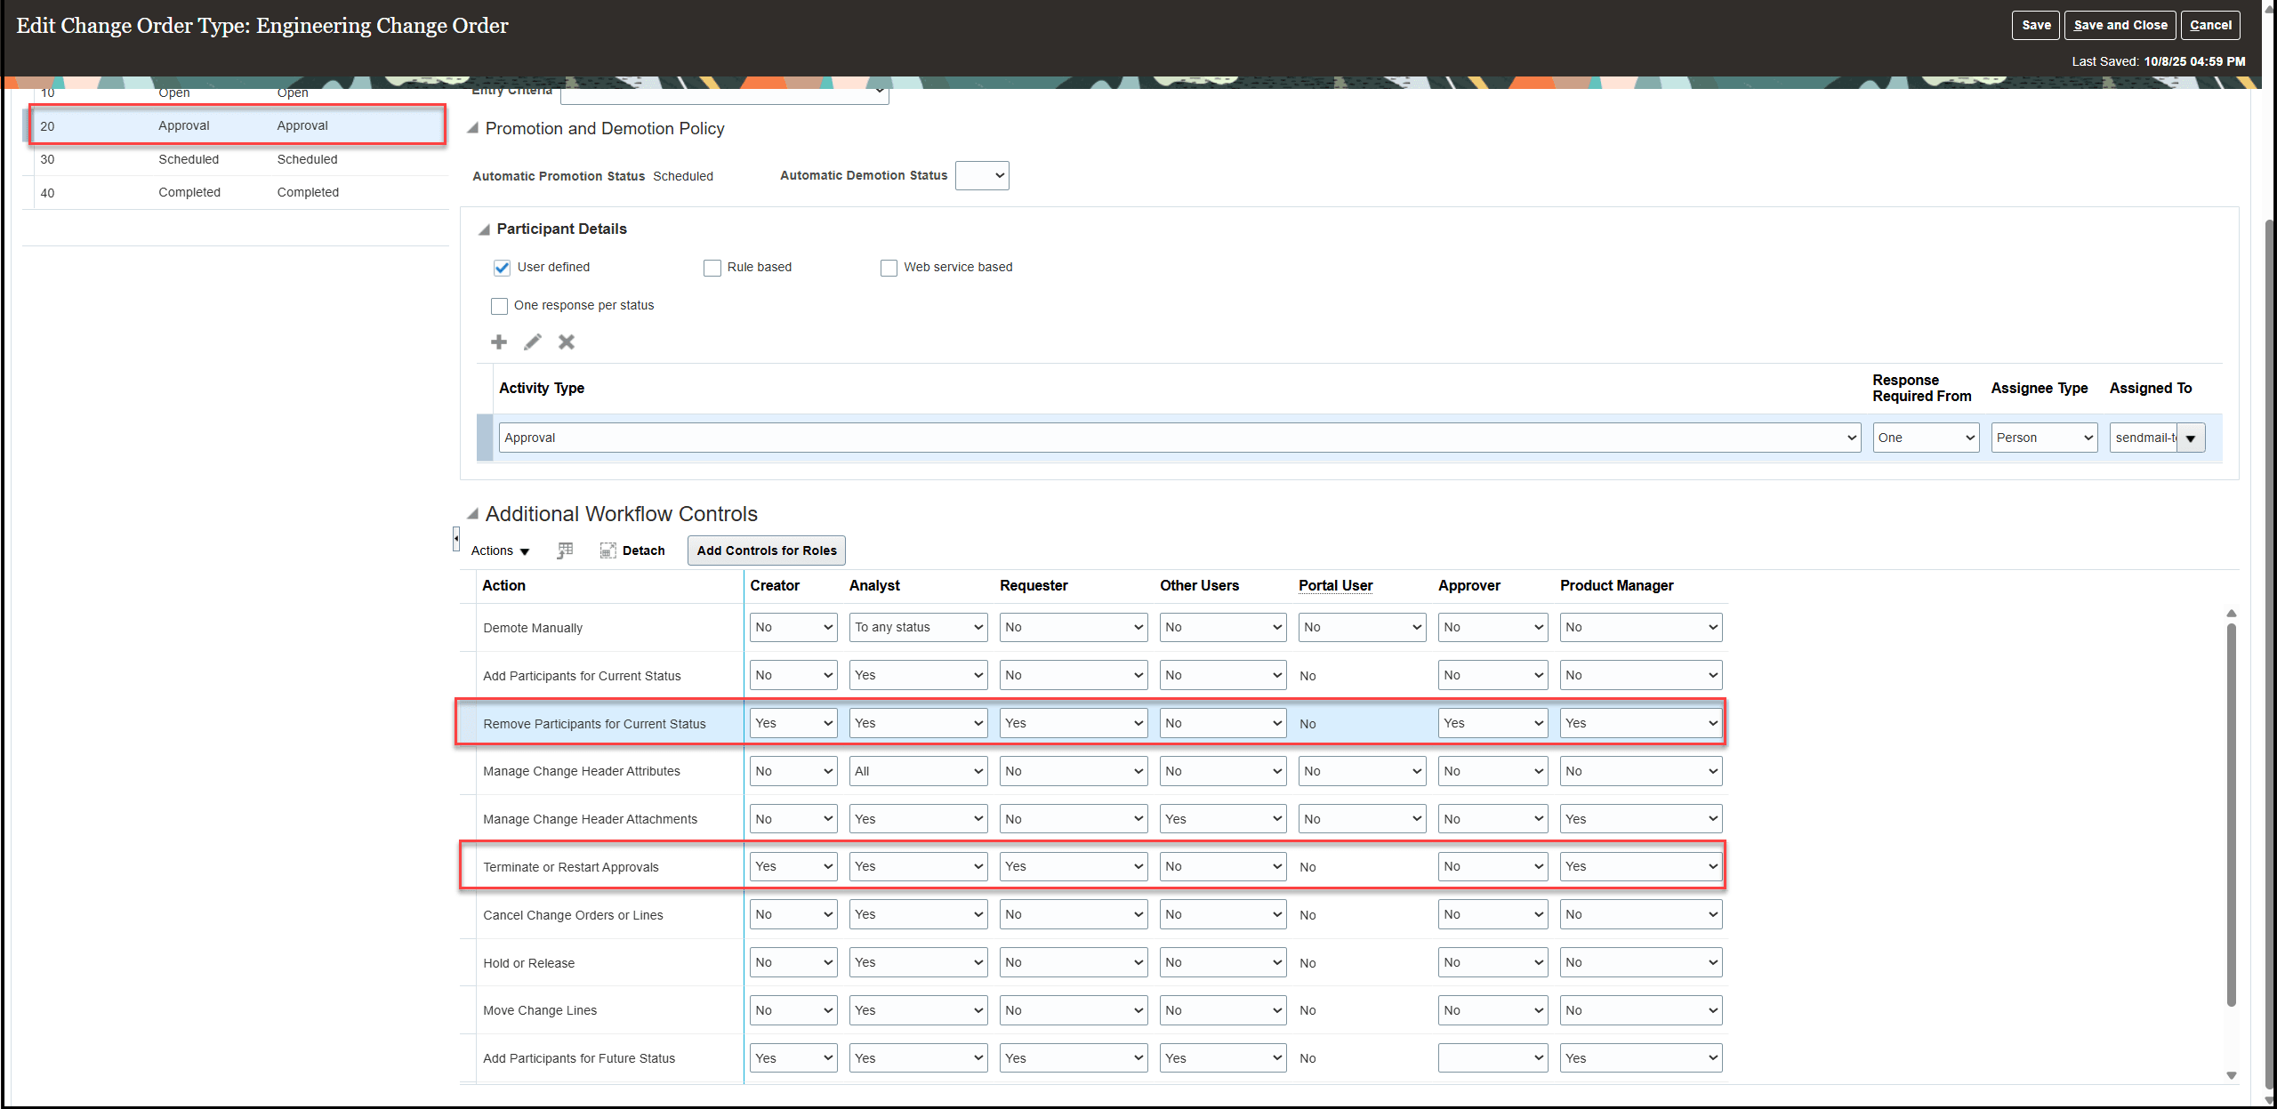The width and height of the screenshot is (2277, 1109).
Task: Open the export to Excel icon
Action: (564, 550)
